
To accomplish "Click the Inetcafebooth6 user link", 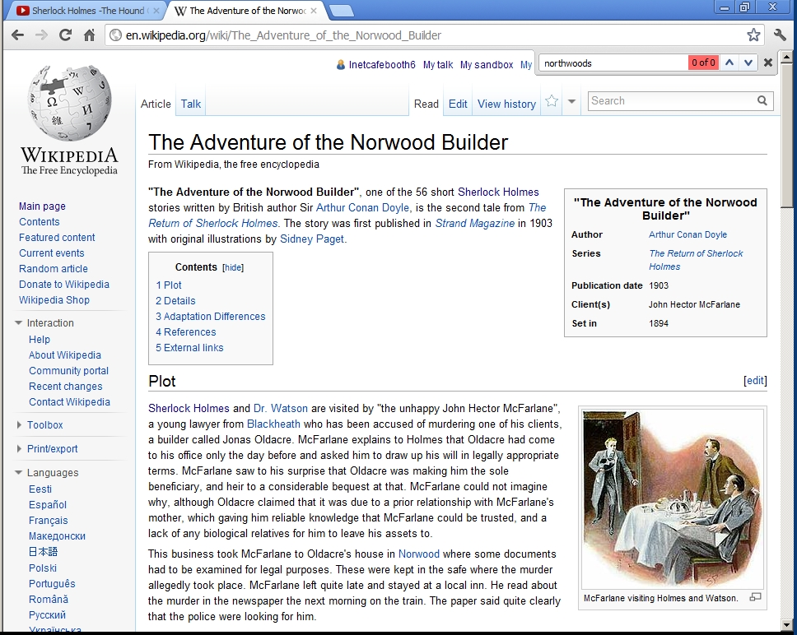I will (x=382, y=64).
